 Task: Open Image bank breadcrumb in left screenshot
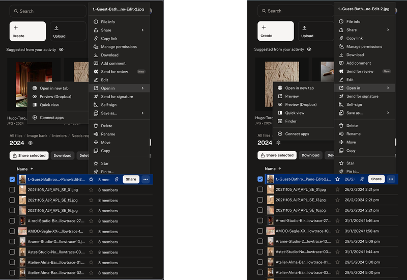coord(37,136)
